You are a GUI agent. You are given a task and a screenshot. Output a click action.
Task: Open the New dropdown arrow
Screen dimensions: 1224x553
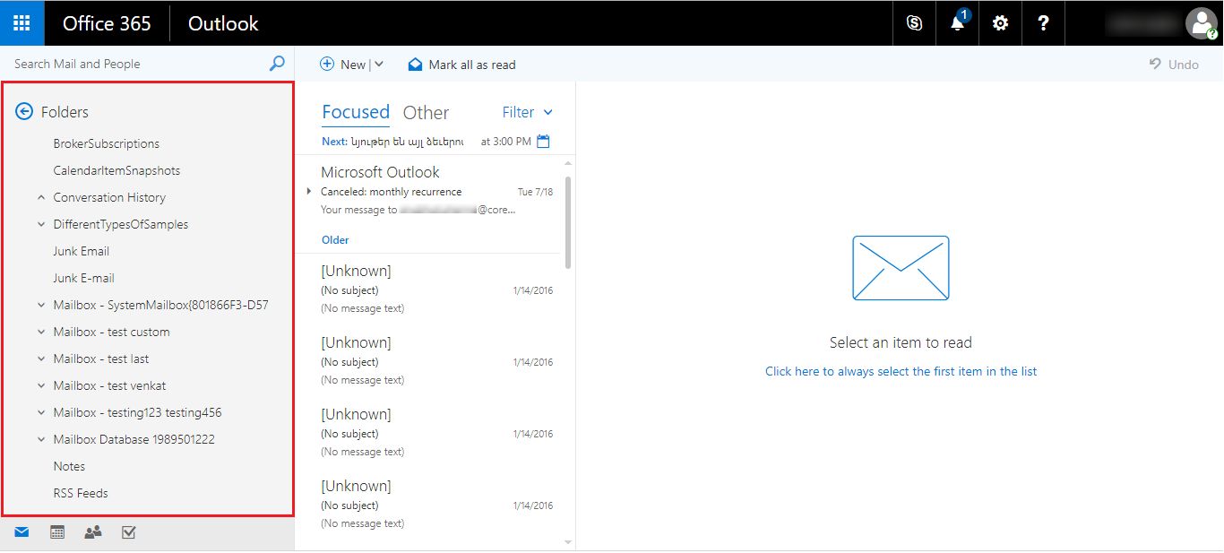coord(379,65)
